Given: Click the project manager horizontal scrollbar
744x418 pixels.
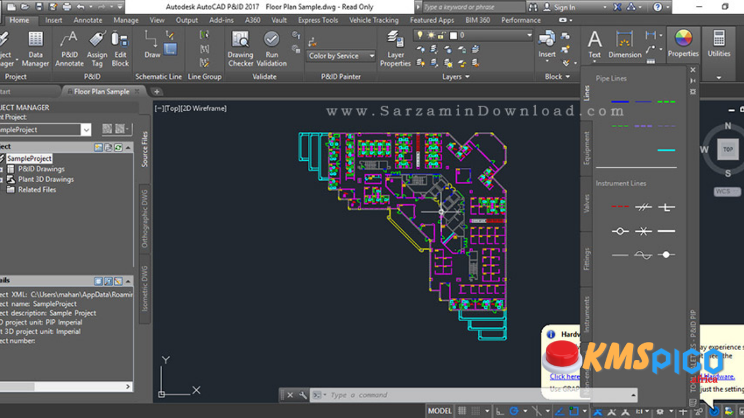Looking at the screenshot, I should [x=66, y=387].
